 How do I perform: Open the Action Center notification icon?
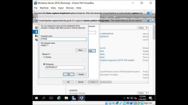[150, 98]
